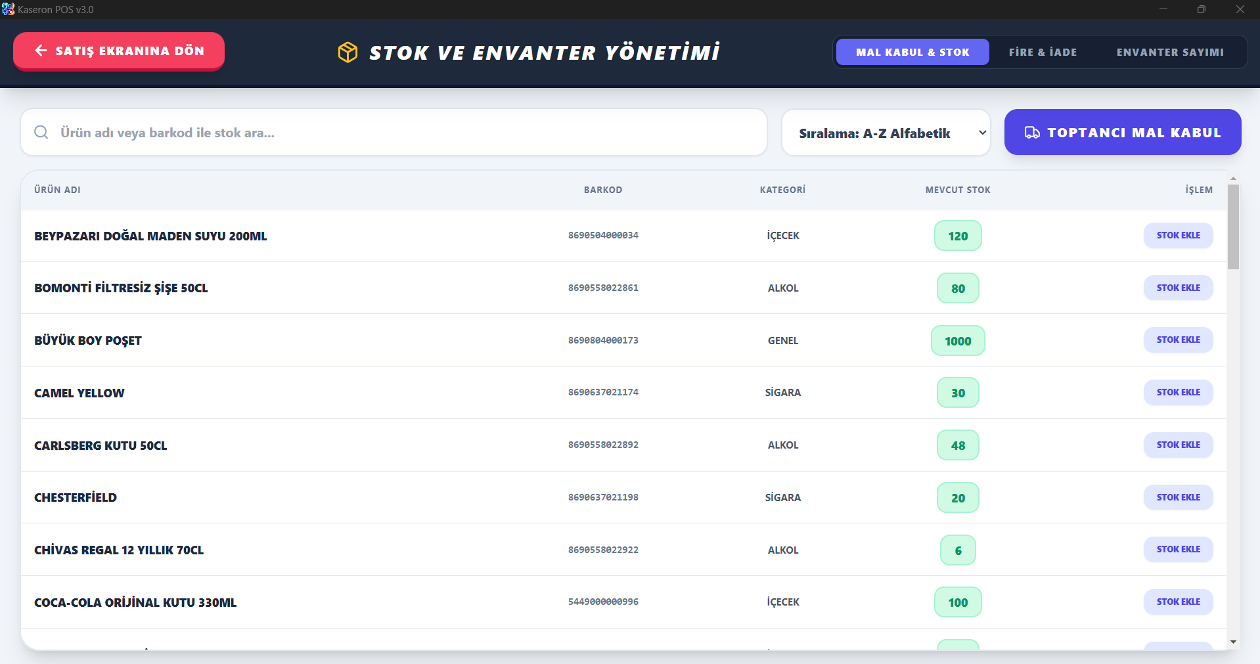Image resolution: width=1260 pixels, height=664 pixels.
Task: Switch to the Envanter Sayımı tab
Action: [1169, 52]
